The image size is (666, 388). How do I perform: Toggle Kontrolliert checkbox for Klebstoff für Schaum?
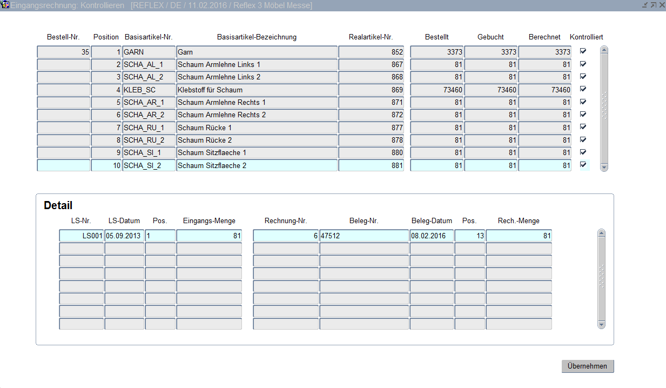583,89
